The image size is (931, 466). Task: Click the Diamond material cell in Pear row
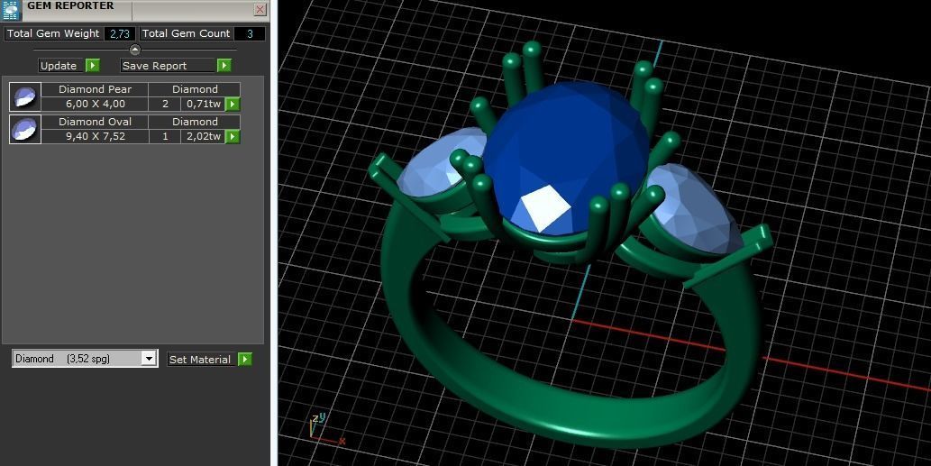coord(195,89)
